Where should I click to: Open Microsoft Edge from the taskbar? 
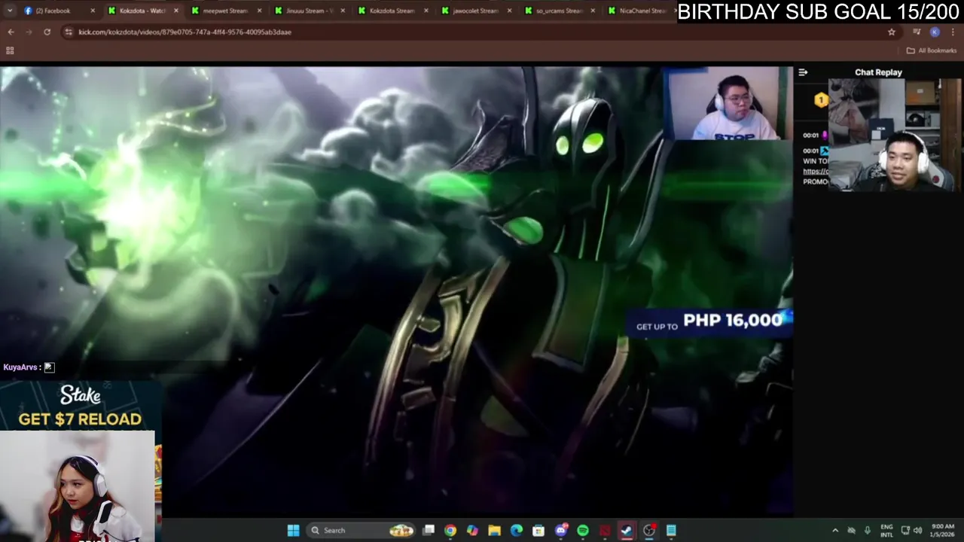[517, 530]
